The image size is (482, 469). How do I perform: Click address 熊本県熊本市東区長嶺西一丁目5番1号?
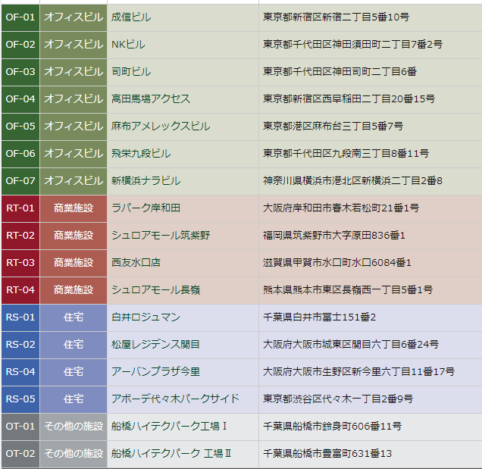coord(348,290)
